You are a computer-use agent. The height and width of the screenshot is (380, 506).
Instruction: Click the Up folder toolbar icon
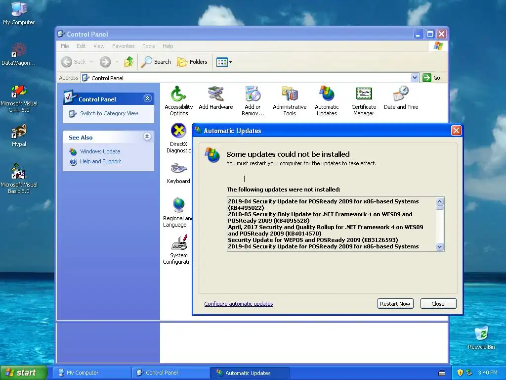point(129,62)
